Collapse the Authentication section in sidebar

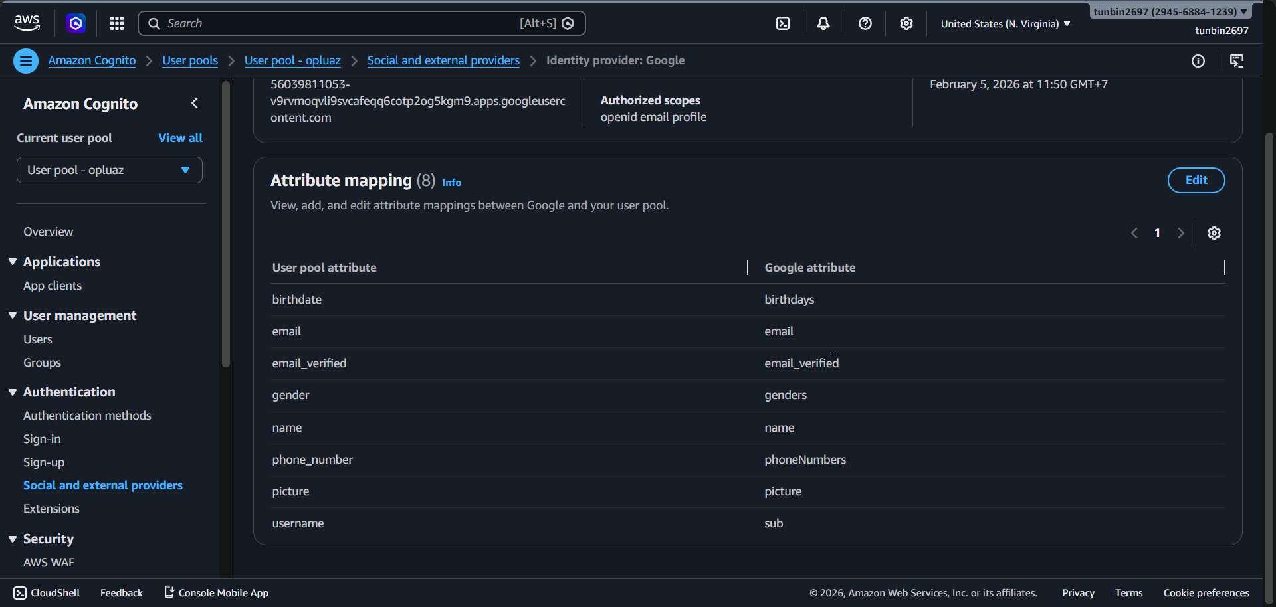tap(13, 392)
